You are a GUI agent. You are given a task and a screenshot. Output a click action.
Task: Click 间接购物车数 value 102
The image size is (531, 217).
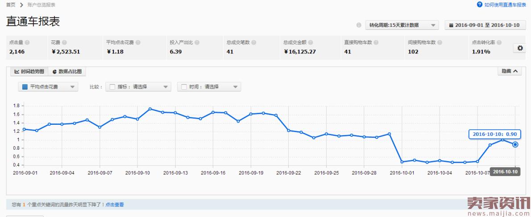[x=413, y=52]
